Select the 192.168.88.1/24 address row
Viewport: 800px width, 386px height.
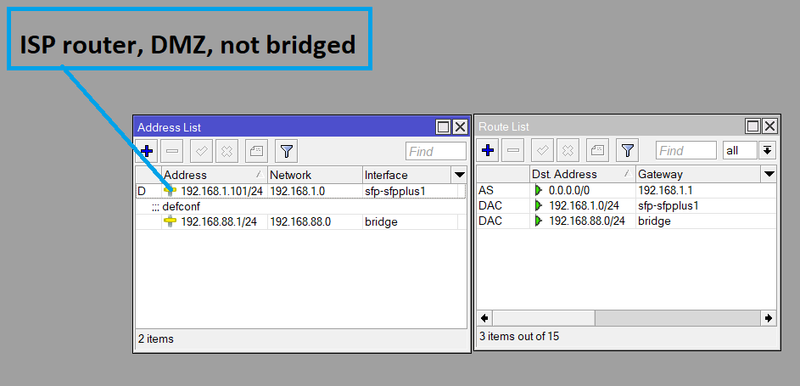[300, 221]
